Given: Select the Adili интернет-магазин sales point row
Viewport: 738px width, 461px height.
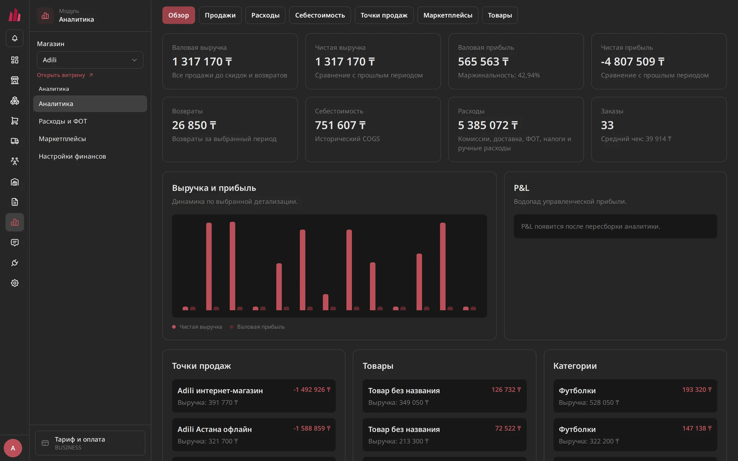Looking at the screenshot, I should [254, 396].
